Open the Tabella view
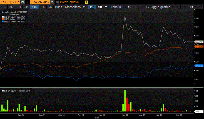The image size is (204, 119). (116, 7)
